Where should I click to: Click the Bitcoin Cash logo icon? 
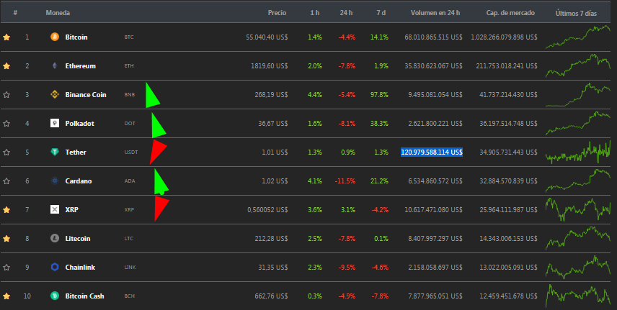coord(55,296)
